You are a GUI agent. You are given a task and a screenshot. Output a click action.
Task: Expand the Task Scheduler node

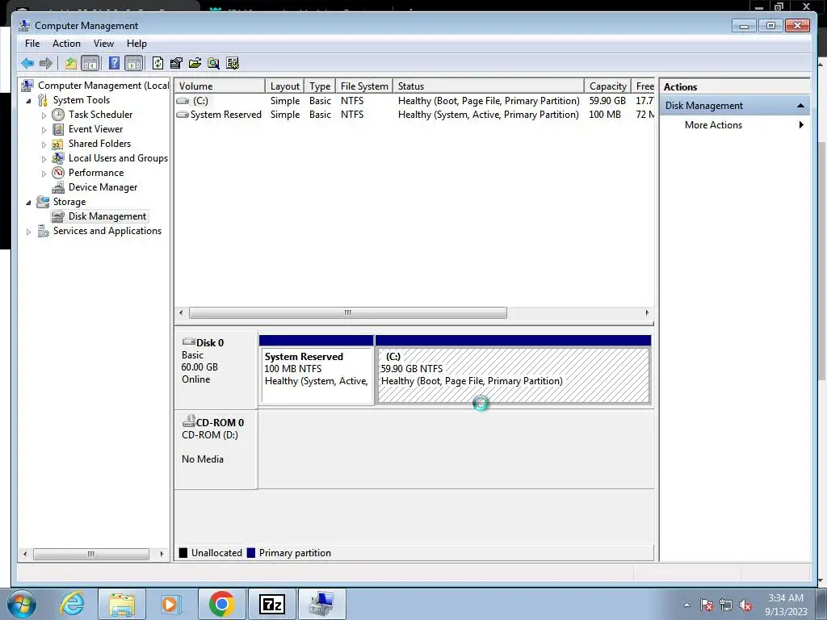click(44, 115)
